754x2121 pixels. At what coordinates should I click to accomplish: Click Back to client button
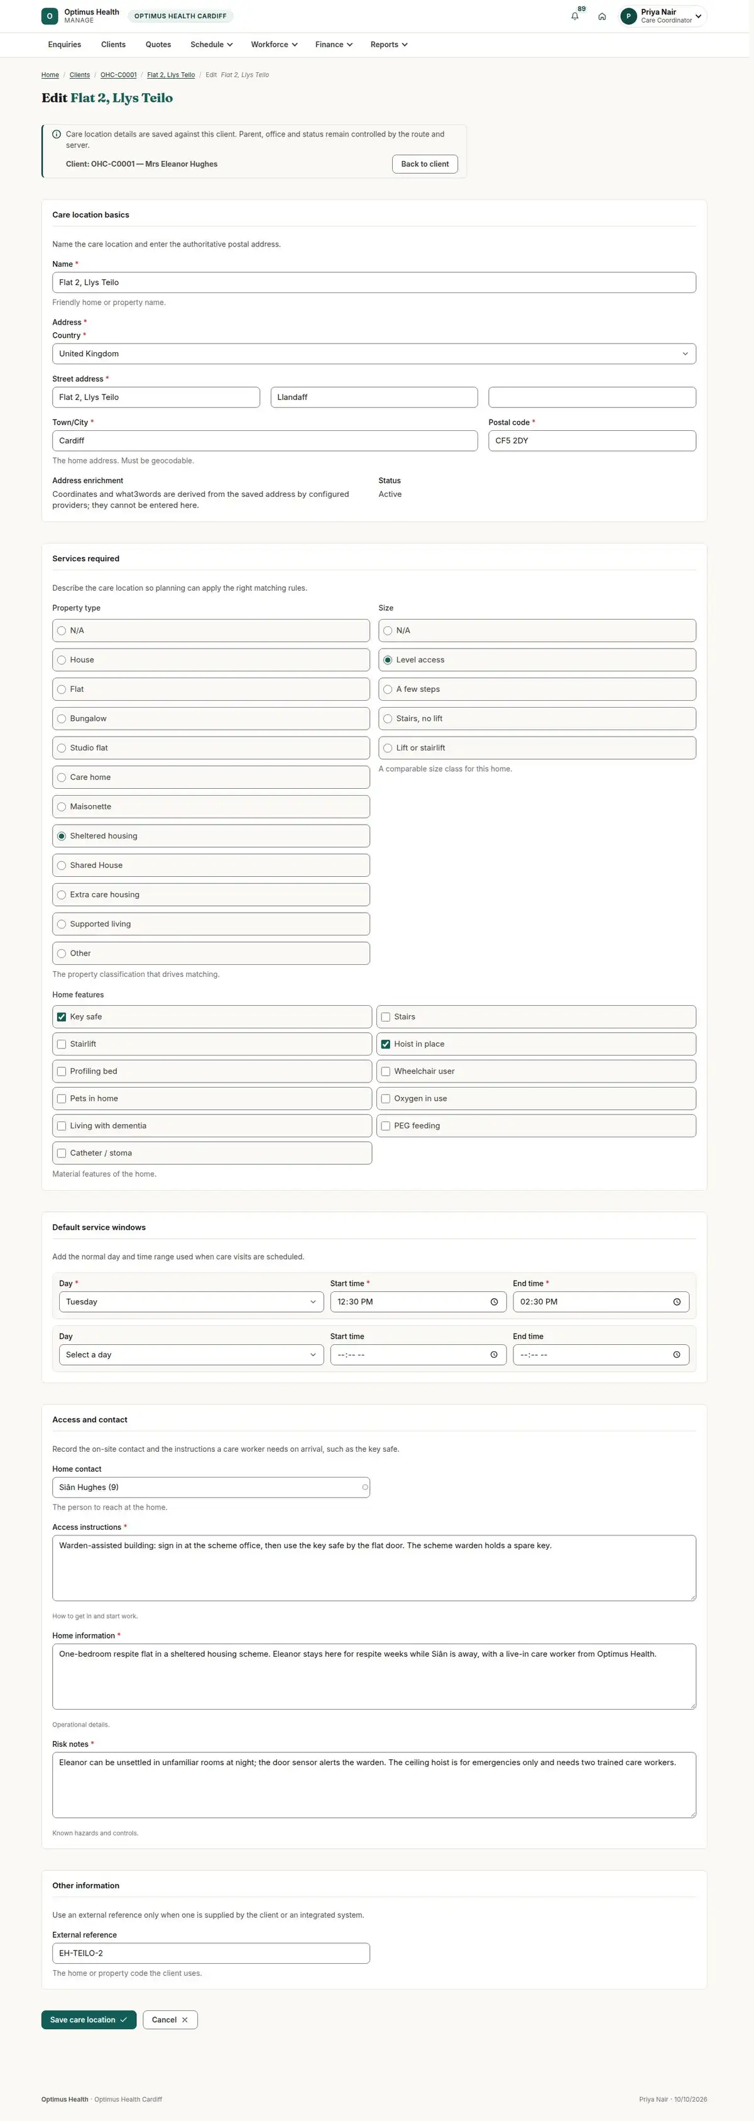click(x=425, y=164)
